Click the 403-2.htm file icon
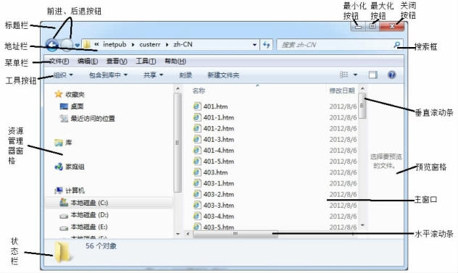The image size is (458, 273). tap(197, 194)
